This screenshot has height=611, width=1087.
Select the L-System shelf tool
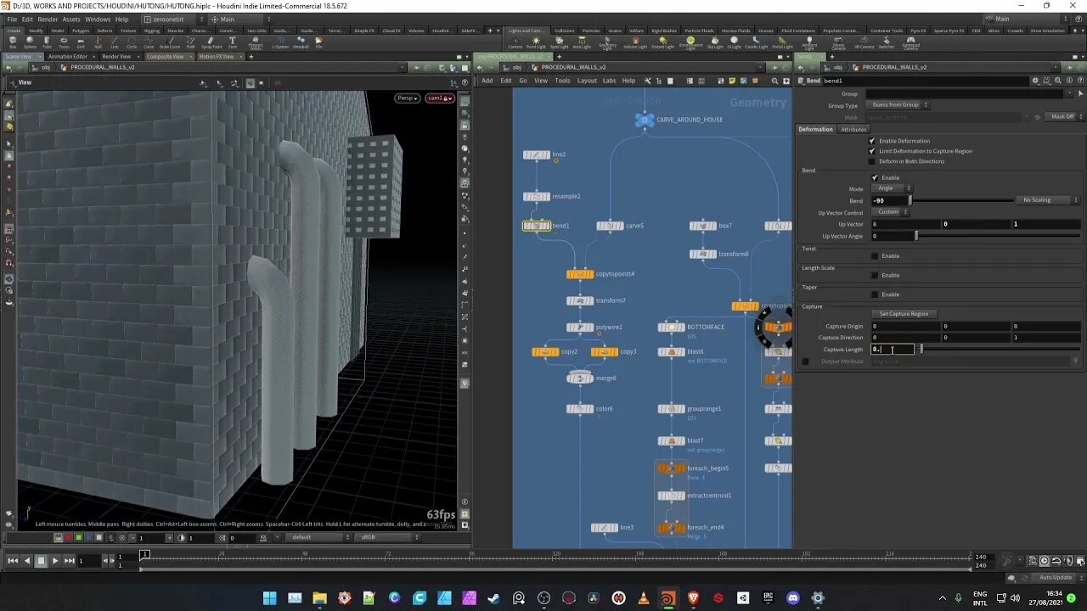[x=280, y=42]
